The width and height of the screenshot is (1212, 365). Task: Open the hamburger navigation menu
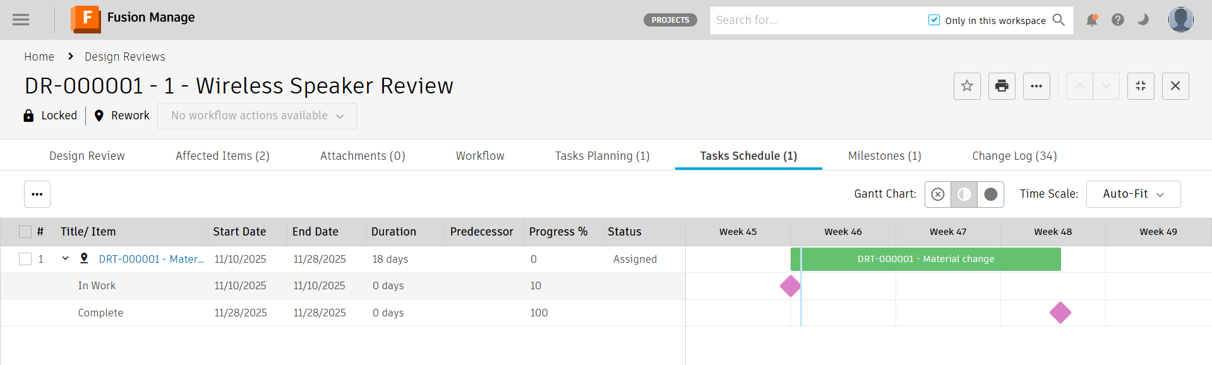21,20
